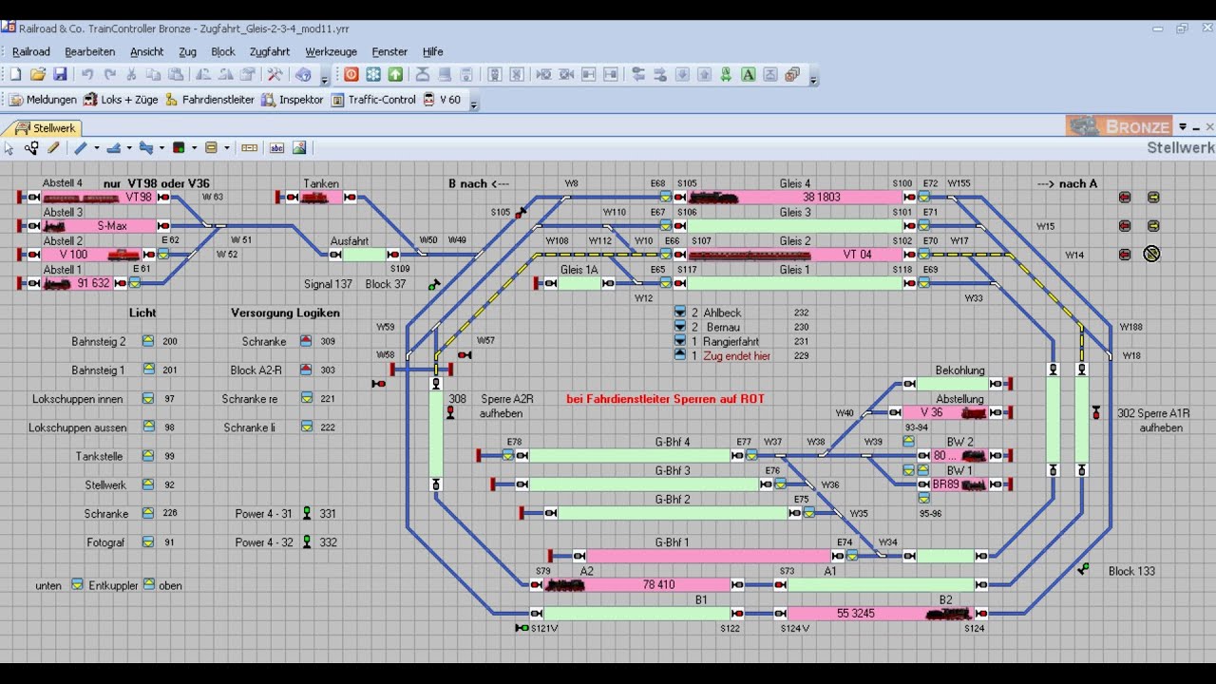This screenshot has width=1216, height=684.
Task: Open a file using the folder icon
Action: coord(38,74)
